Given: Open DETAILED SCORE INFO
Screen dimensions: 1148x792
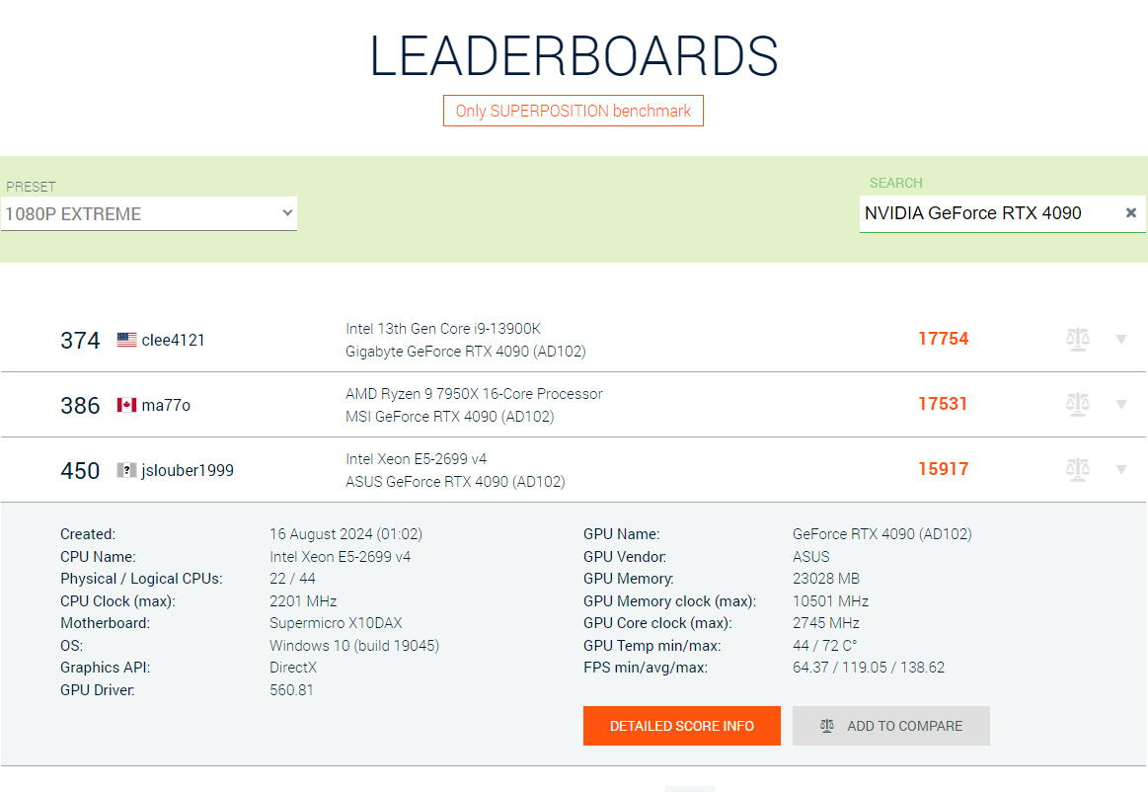Looking at the screenshot, I should coord(682,726).
